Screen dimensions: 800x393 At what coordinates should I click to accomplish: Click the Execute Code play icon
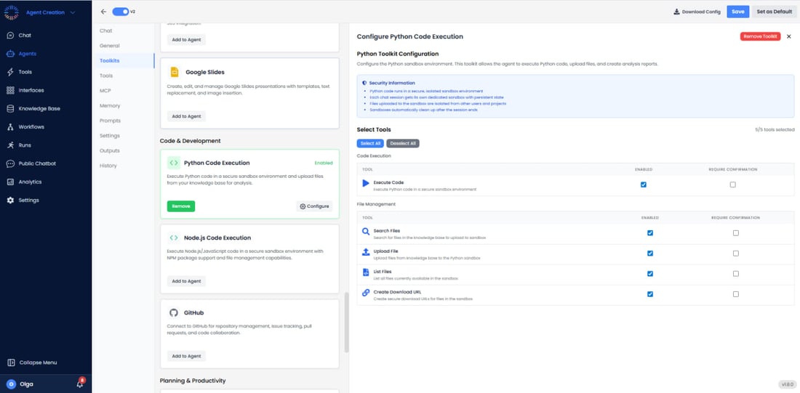[366, 183]
